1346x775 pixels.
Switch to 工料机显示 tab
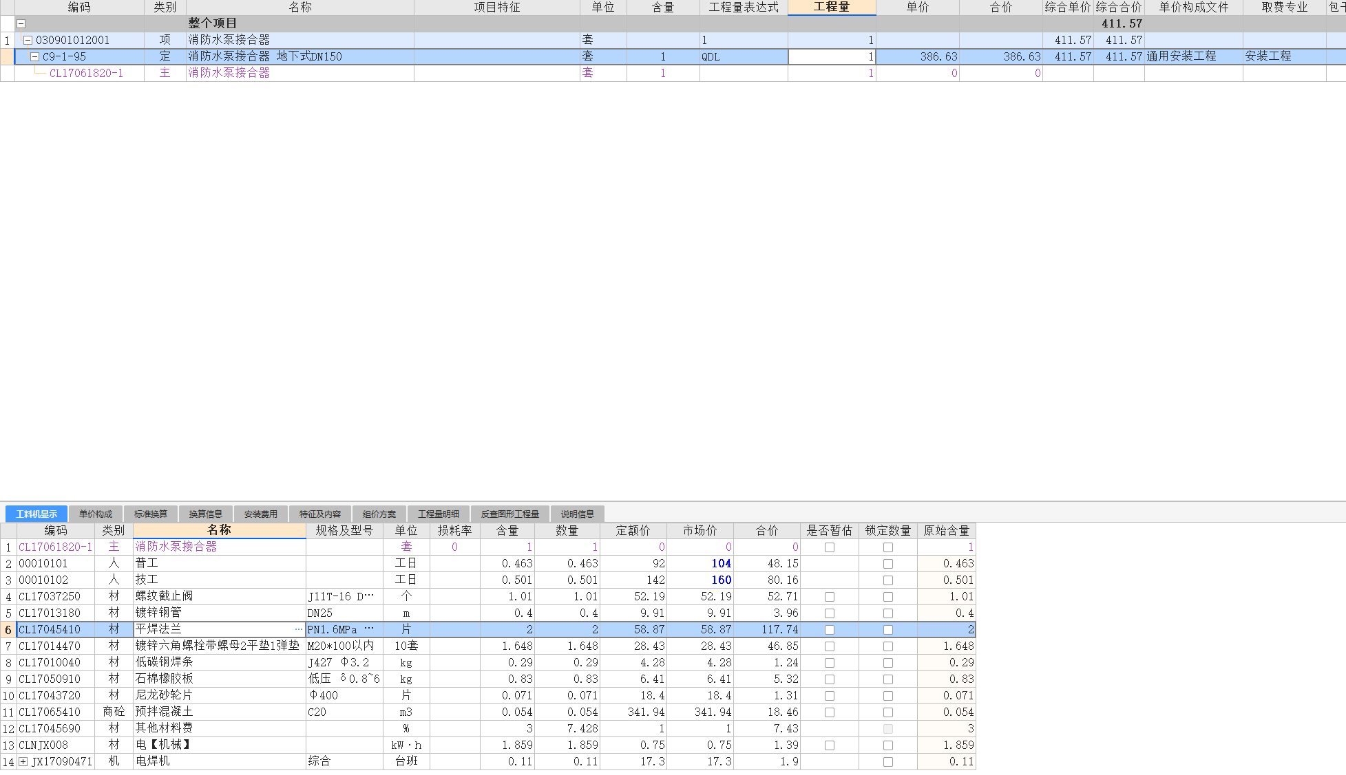(36, 514)
